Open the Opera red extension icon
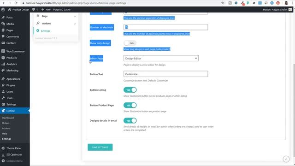The image size is (295, 166). [x=278, y=3]
